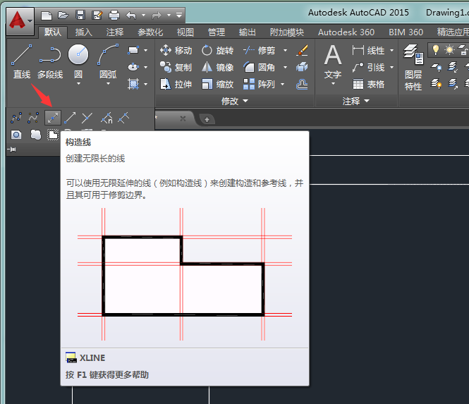Open the 圆 (Circle) options dropdown
Image resolution: width=469 pixels, height=404 pixels.
click(78, 84)
